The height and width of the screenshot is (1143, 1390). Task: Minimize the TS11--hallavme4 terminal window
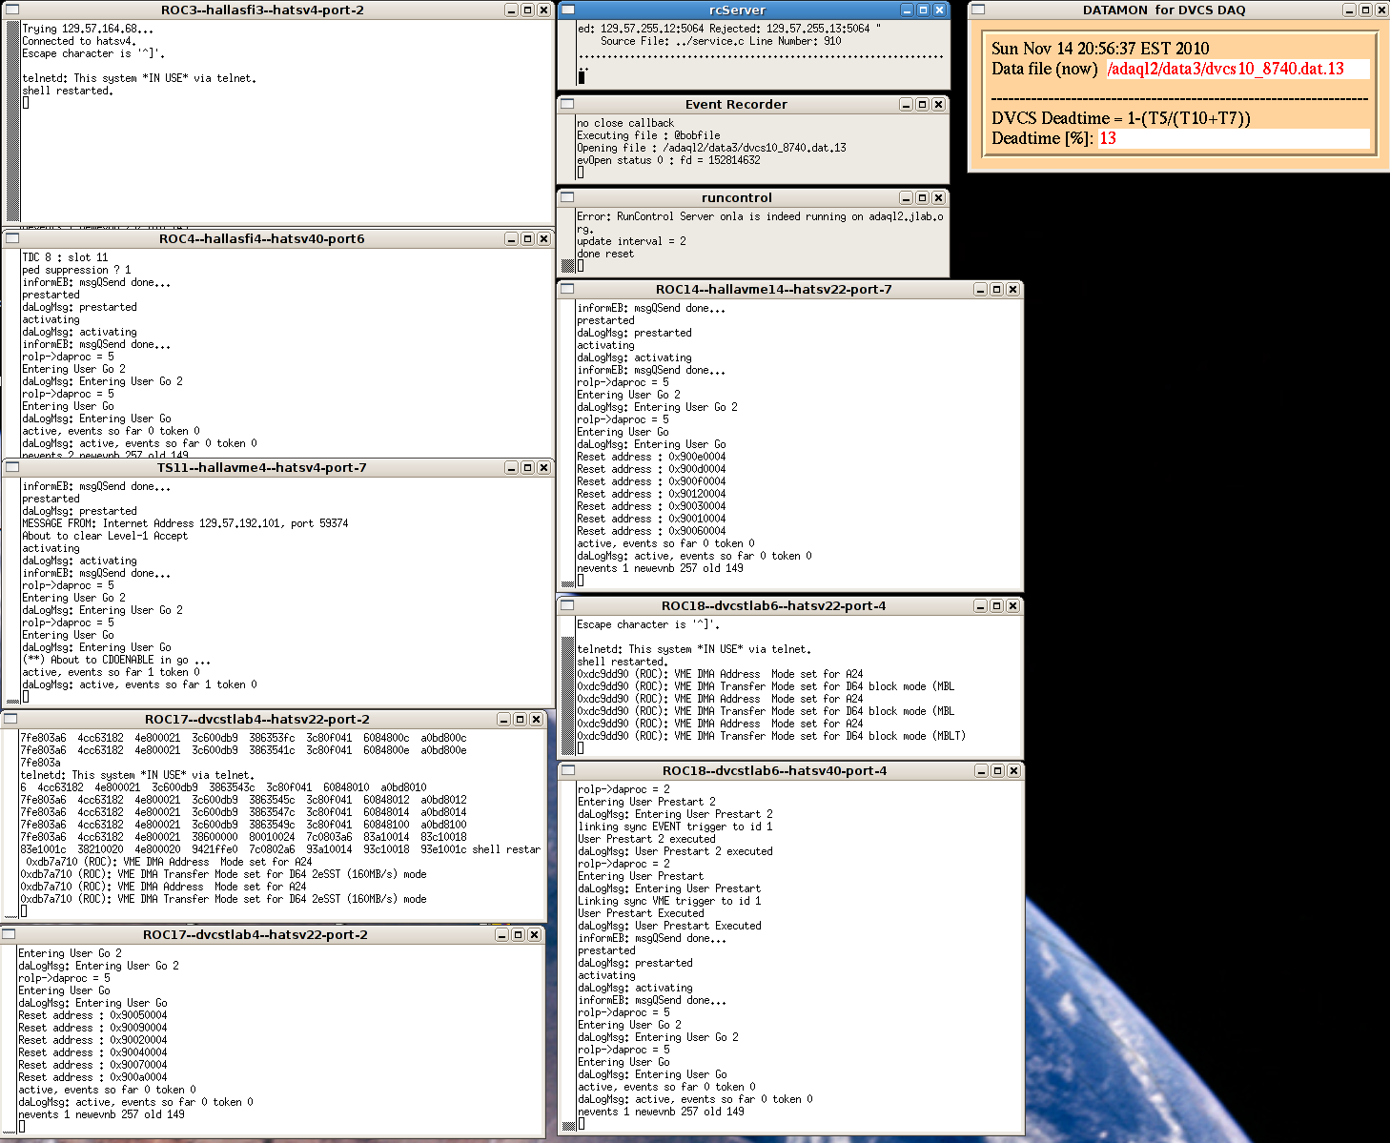click(x=511, y=467)
